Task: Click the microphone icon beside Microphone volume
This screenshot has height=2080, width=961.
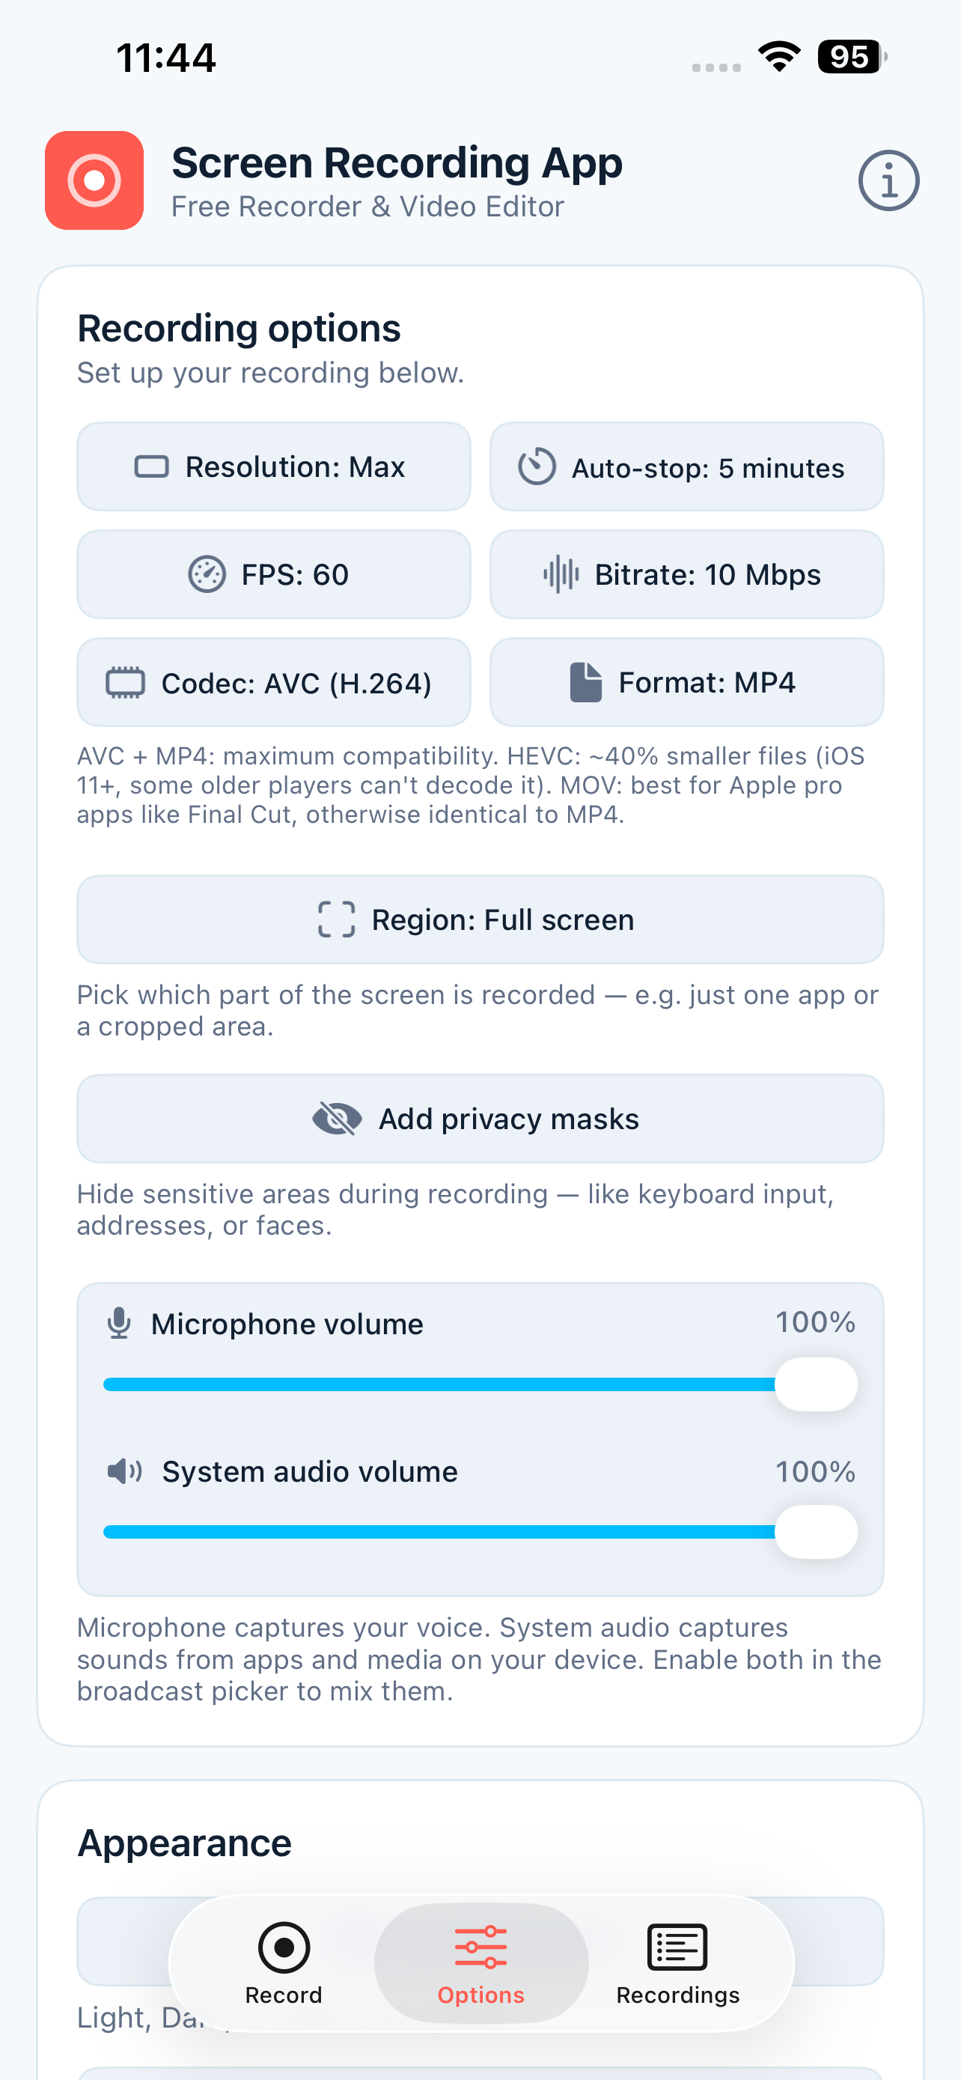Action: [120, 1324]
